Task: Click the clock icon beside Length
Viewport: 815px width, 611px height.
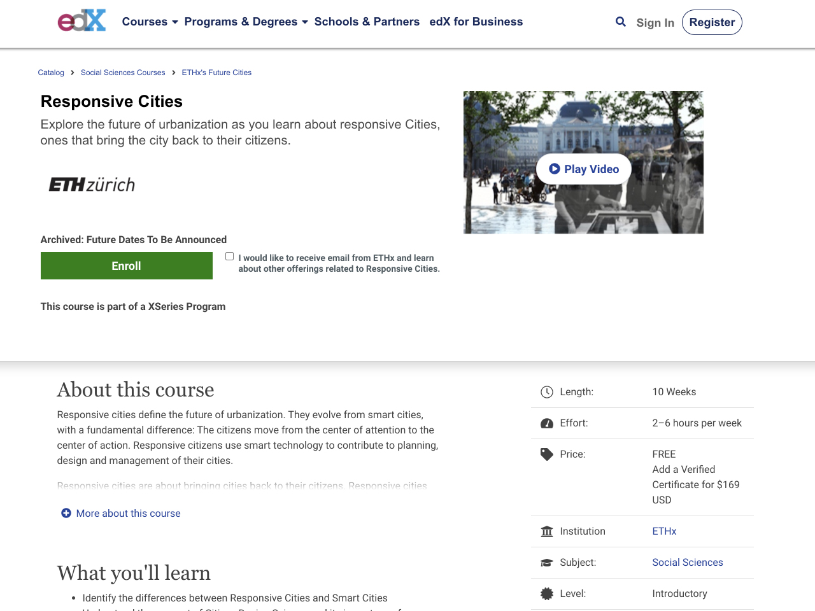Action: pyautogui.click(x=547, y=392)
